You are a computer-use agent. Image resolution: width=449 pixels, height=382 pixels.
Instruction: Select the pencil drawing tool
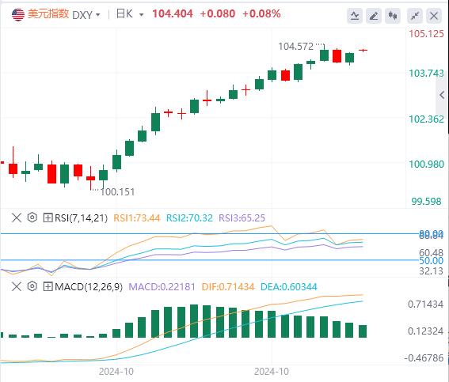click(374, 16)
